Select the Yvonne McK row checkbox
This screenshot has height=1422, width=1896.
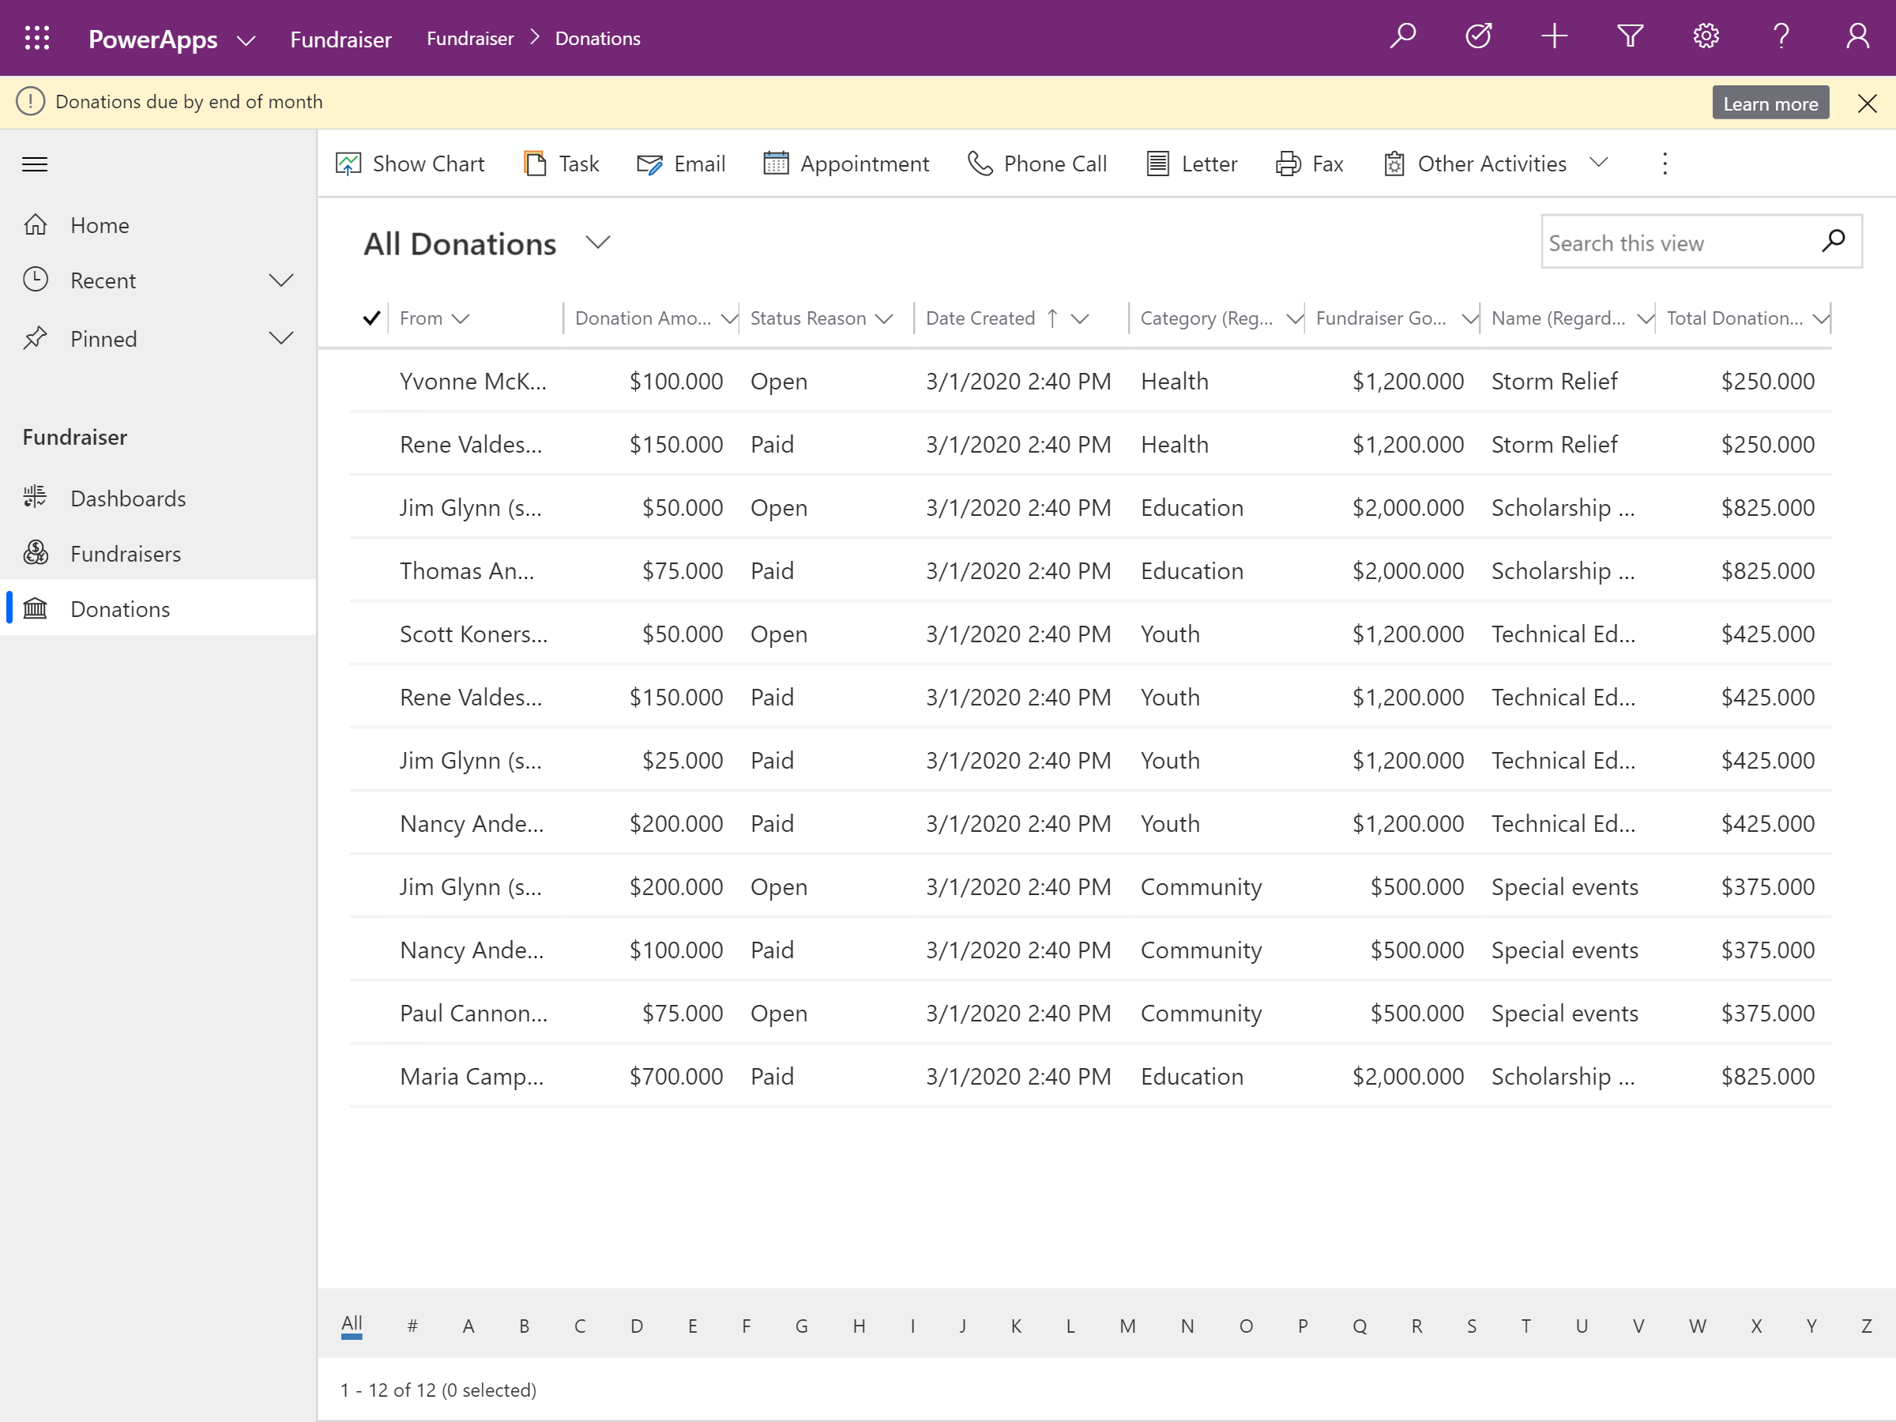tap(372, 381)
